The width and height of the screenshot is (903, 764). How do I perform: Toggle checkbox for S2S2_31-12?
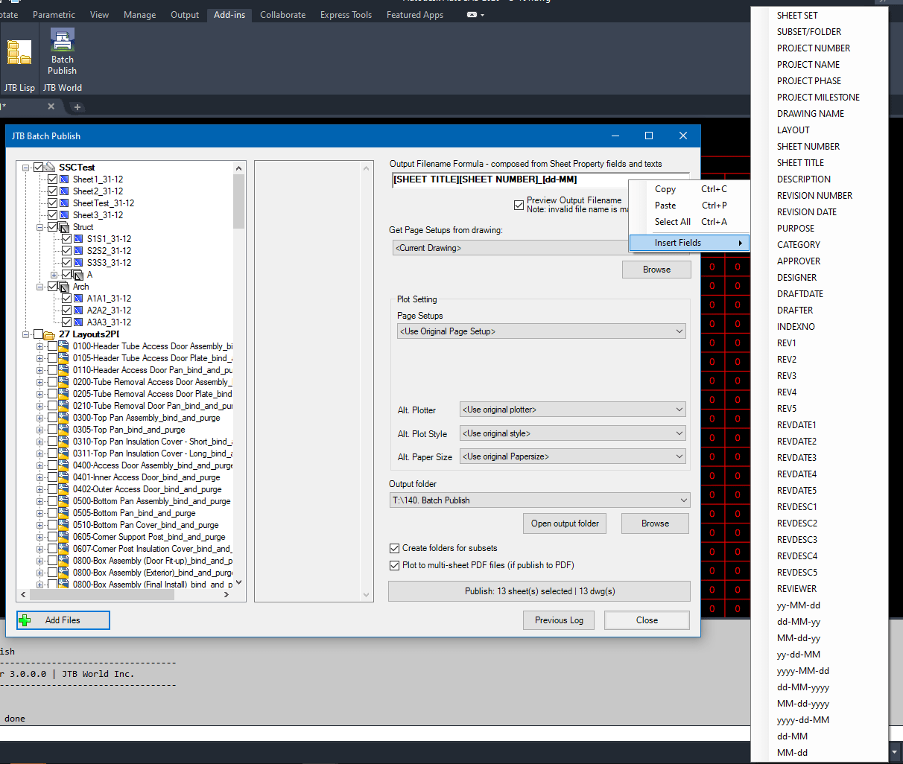[66, 251]
